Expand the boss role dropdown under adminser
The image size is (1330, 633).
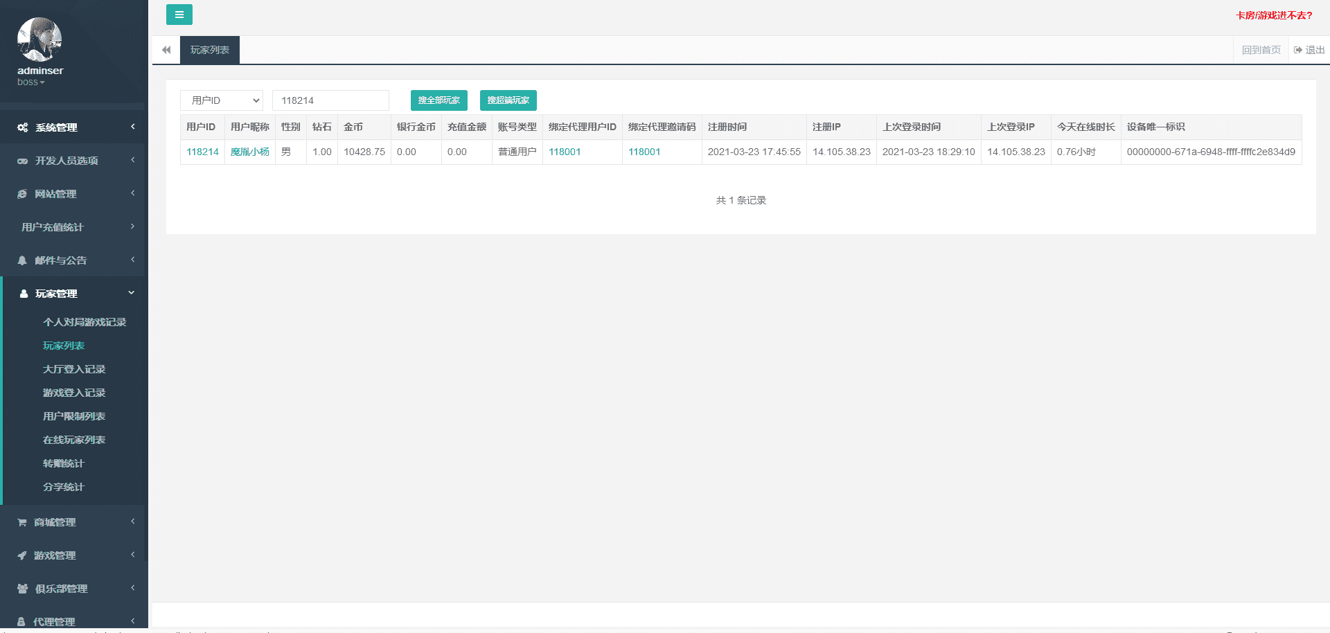pyautogui.click(x=31, y=82)
